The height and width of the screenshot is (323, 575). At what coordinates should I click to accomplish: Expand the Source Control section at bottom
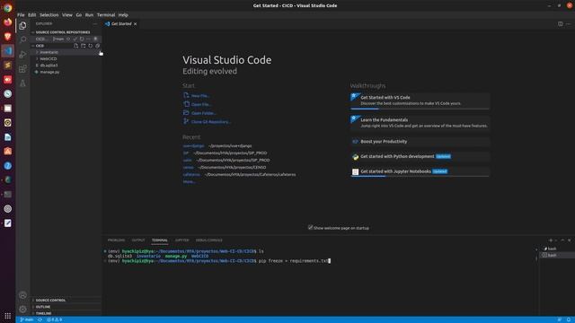[66, 301]
